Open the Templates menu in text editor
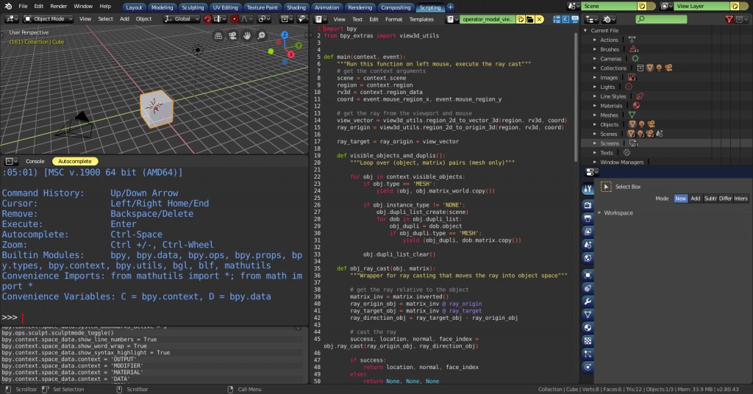The image size is (753, 394). tap(421, 19)
